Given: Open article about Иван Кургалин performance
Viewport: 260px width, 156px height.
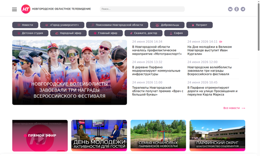Looking at the screenshot, I should [x=210, y=50].
